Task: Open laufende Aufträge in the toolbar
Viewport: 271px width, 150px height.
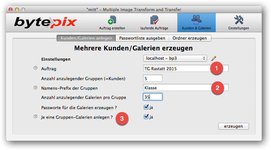Action: tap(154, 22)
